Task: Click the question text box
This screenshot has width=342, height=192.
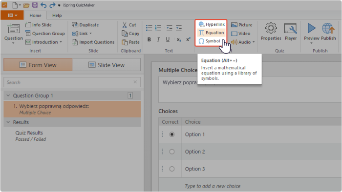Action: coord(250,89)
